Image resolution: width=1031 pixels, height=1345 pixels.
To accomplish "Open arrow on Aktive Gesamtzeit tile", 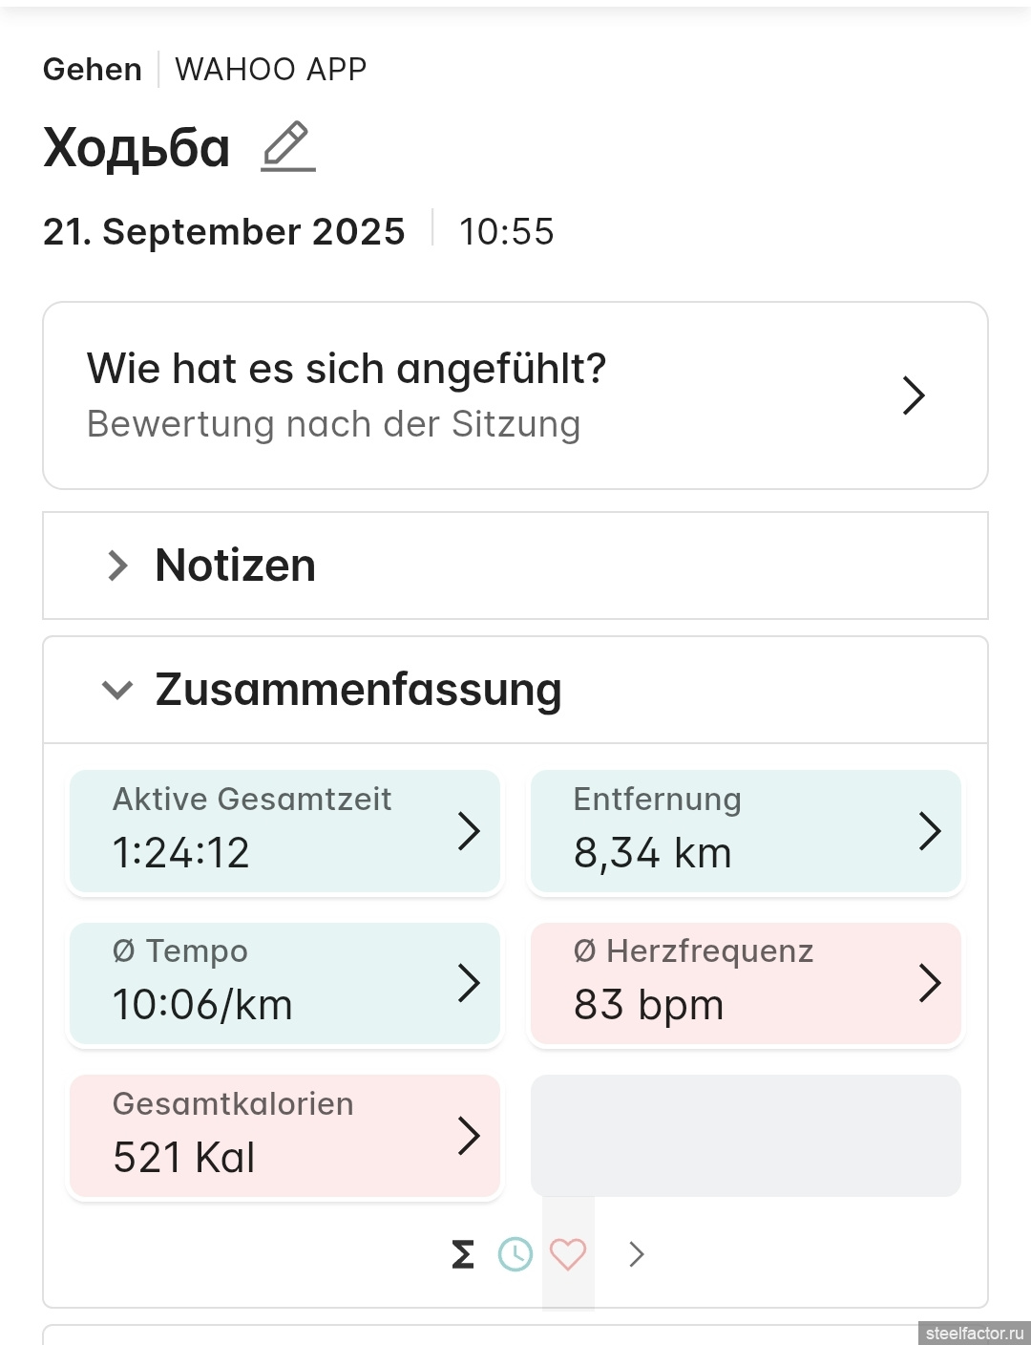I will [469, 831].
